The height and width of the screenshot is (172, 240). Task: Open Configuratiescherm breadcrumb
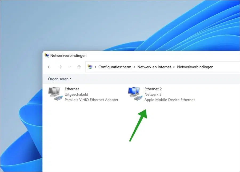coord(115,67)
